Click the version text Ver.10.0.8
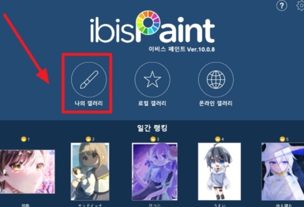 click(x=201, y=49)
